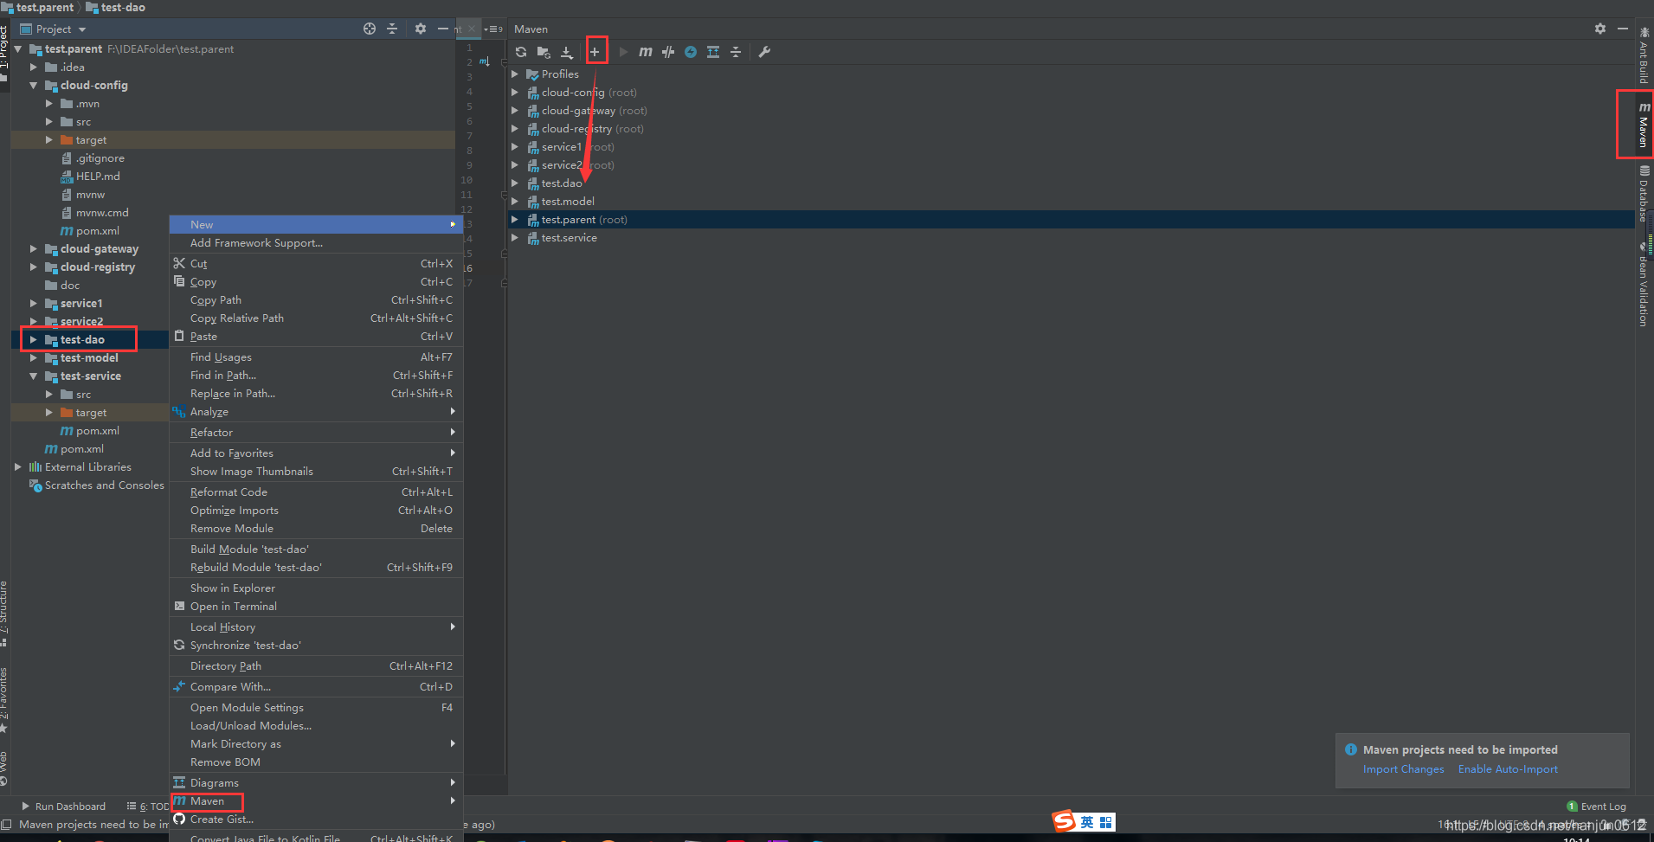Choose Open Module Settings menu entry

pos(316,708)
